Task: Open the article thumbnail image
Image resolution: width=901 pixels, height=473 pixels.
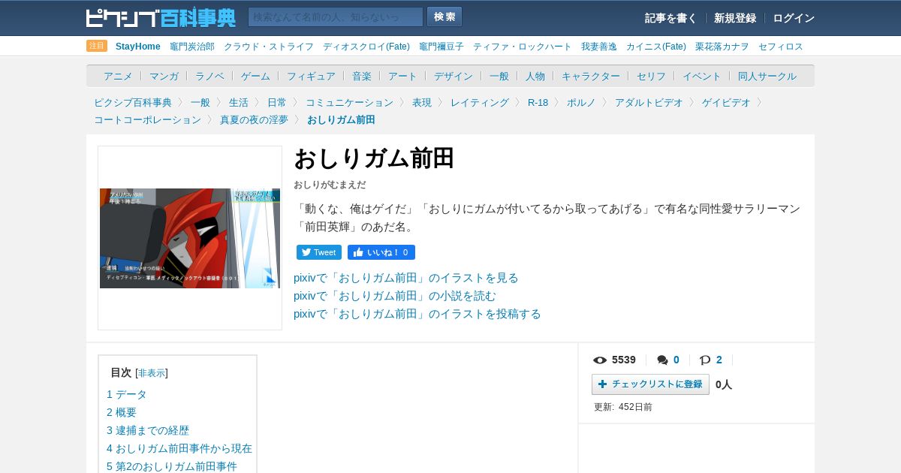Action: click(190, 238)
